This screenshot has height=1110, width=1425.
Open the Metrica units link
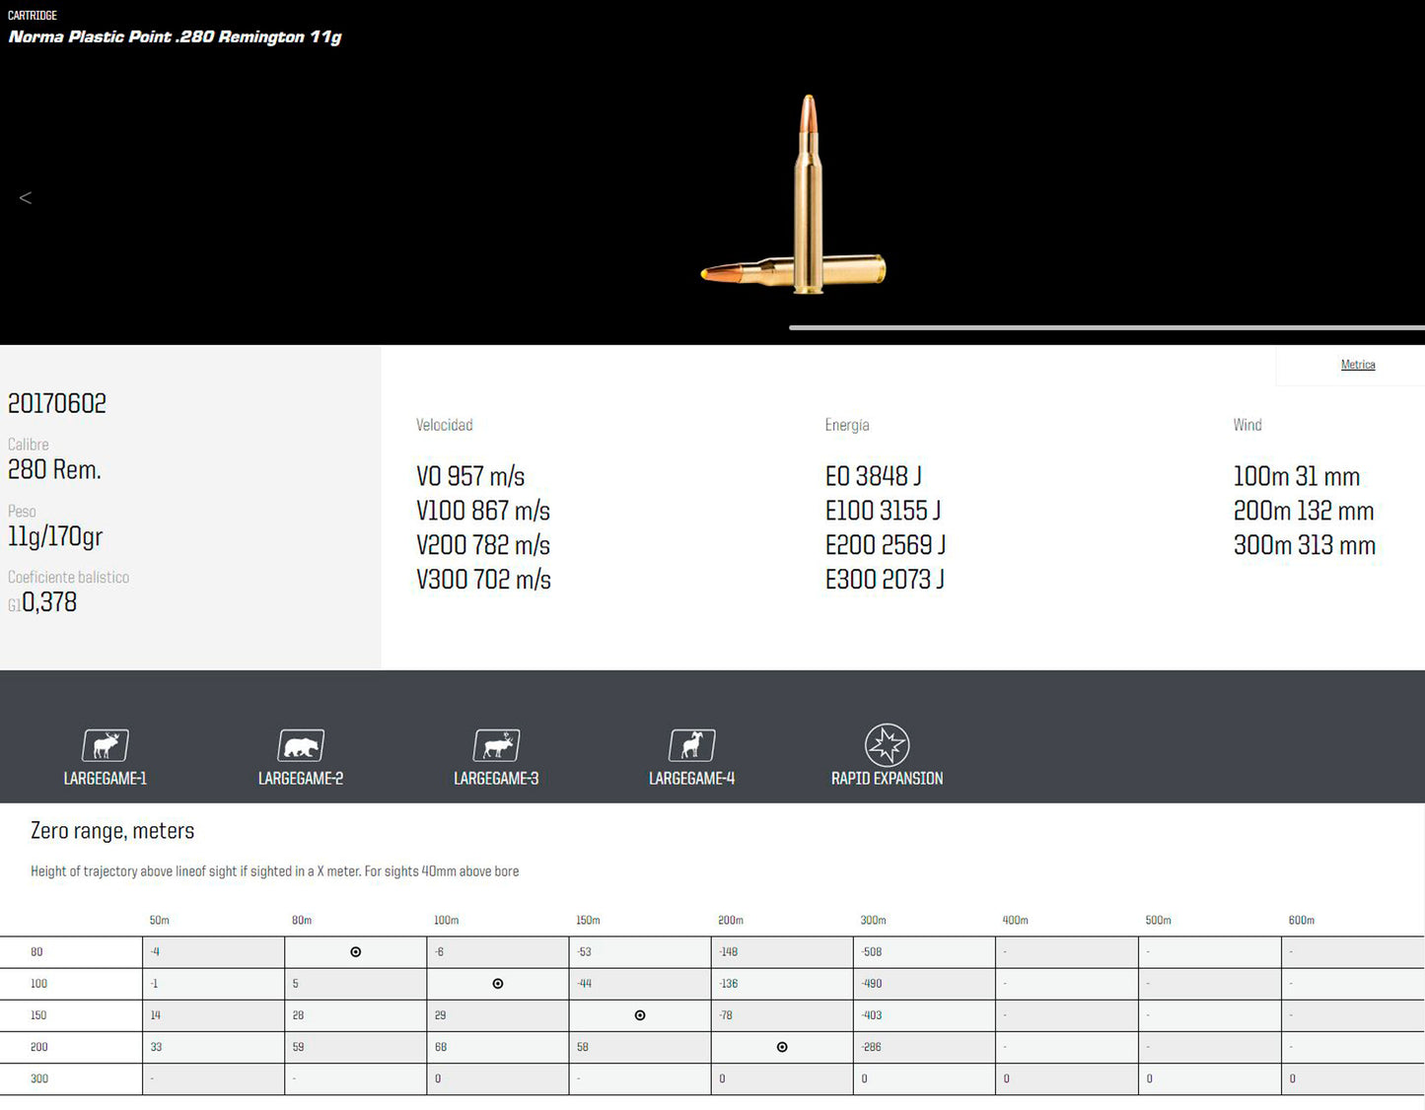pyautogui.click(x=1357, y=365)
